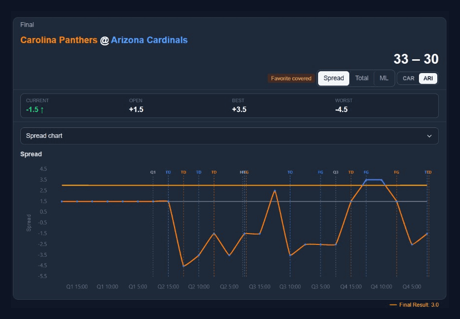Select the CAR team toggle
The image size is (460, 319).
[x=409, y=79]
